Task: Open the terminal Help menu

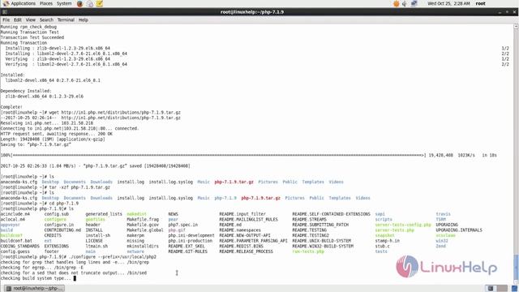Action: pos(83,19)
